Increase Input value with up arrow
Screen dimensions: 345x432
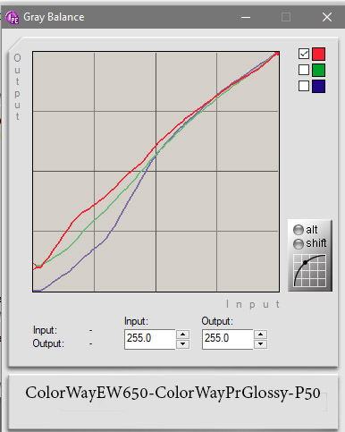click(x=182, y=335)
